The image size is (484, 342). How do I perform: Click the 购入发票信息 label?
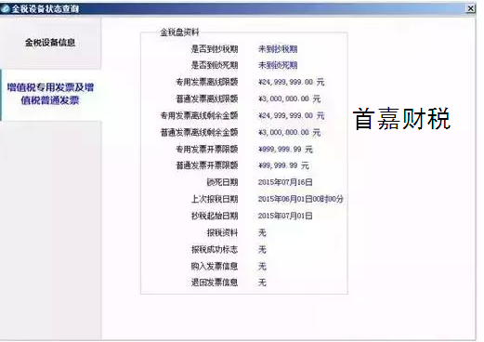215,266
